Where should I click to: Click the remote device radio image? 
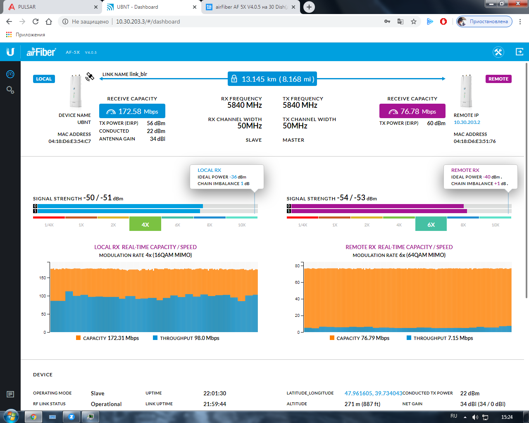466,90
